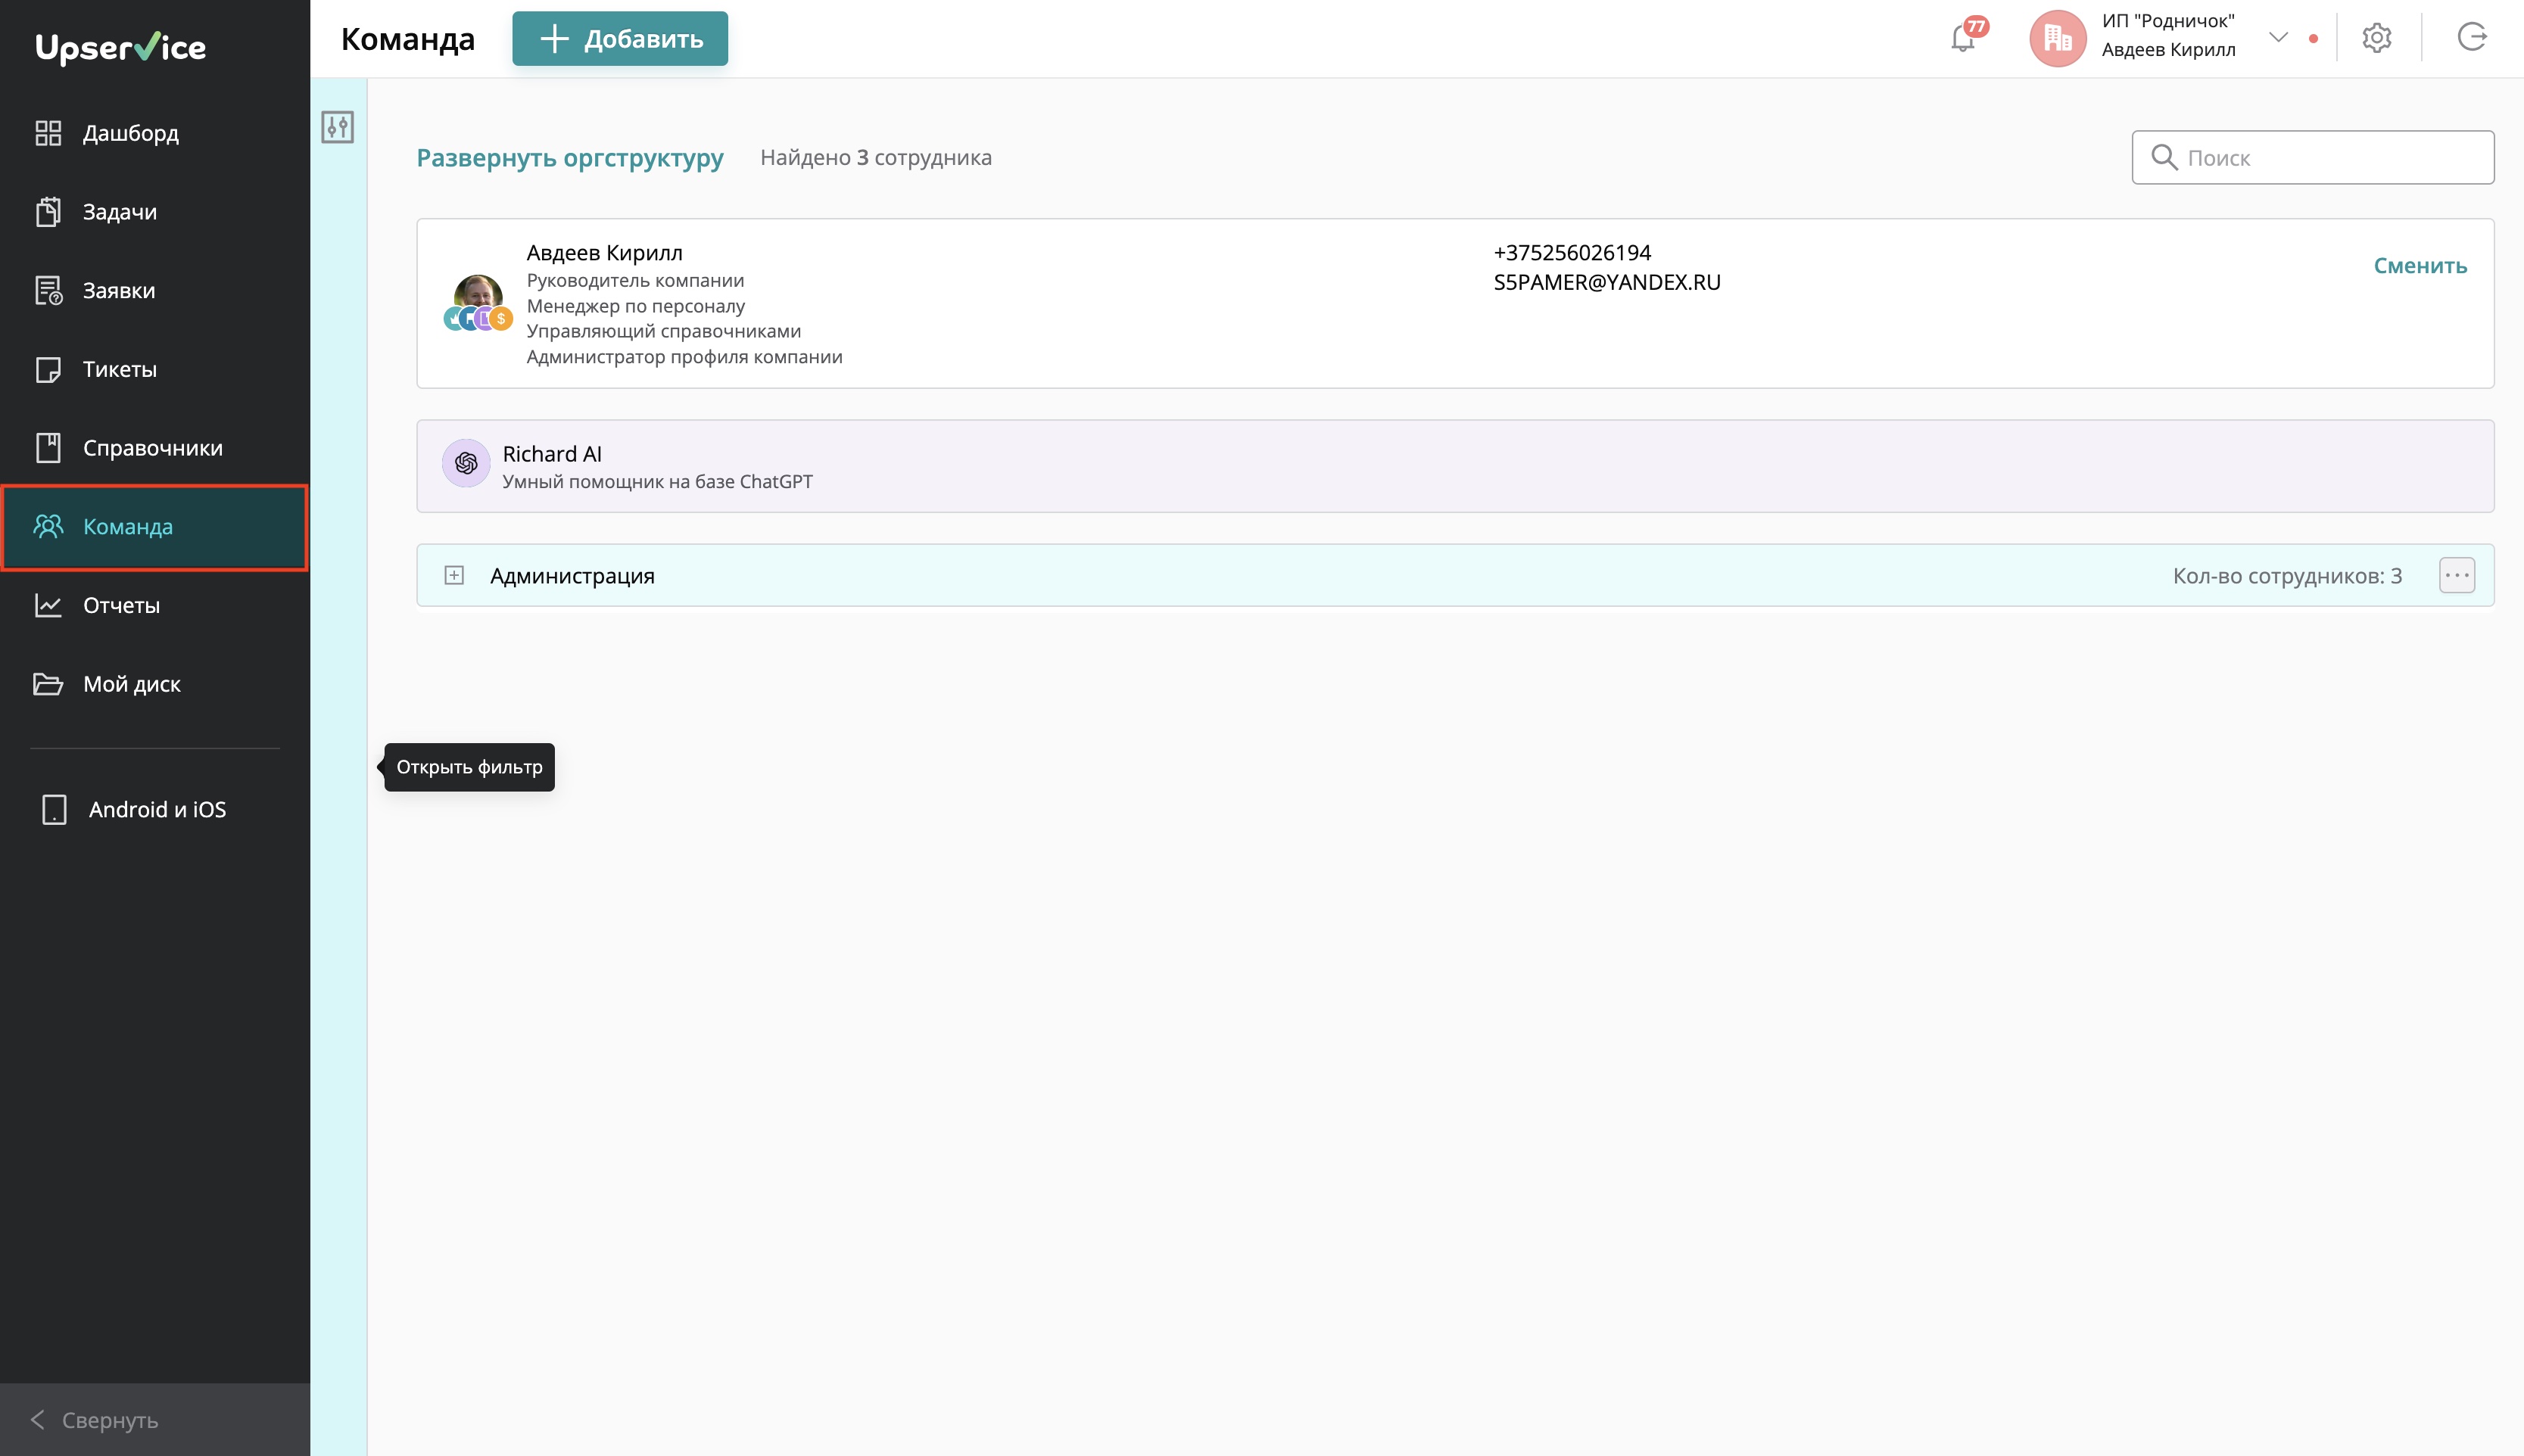Open the Заявки section
2524x1456 pixels.
pyautogui.click(x=118, y=291)
